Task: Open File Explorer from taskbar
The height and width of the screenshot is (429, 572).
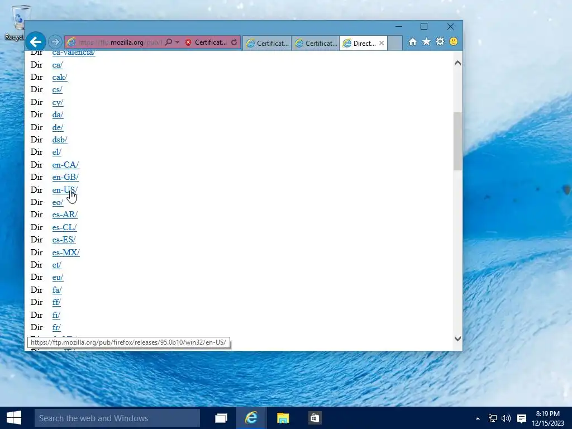Action: (283, 418)
